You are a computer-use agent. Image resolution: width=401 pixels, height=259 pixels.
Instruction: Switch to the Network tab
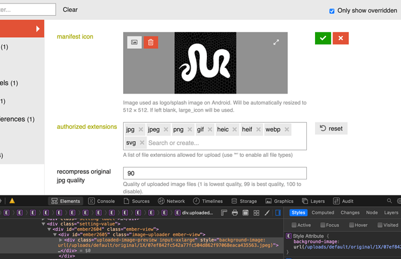tap(171, 202)
